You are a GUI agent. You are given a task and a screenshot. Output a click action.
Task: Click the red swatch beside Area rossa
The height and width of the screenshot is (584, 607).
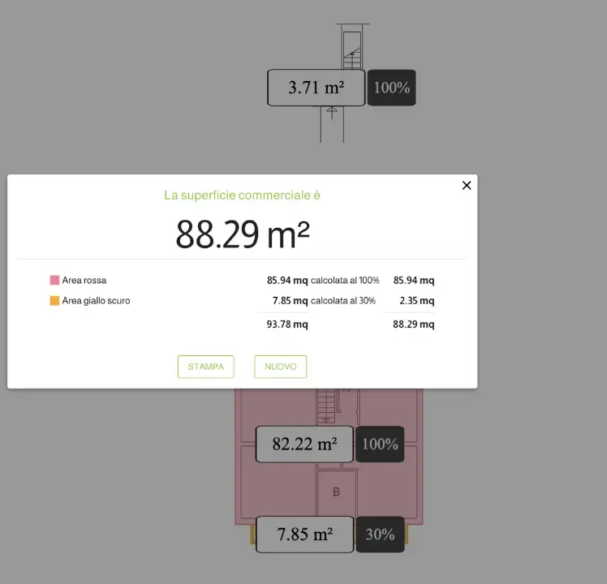[54, 281]
